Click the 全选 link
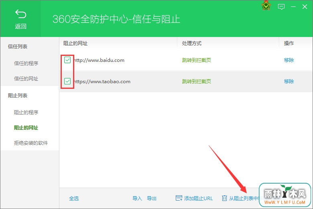The width and height of the screenshot is (313, 209). (74, 198)
